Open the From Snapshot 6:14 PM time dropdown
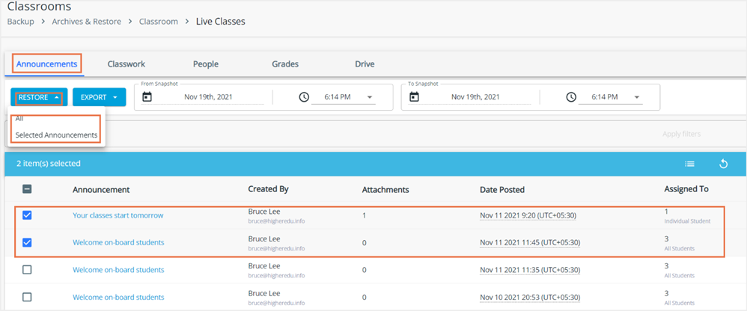The width and height of the screenshot is (747, 311). coord(344,97)
